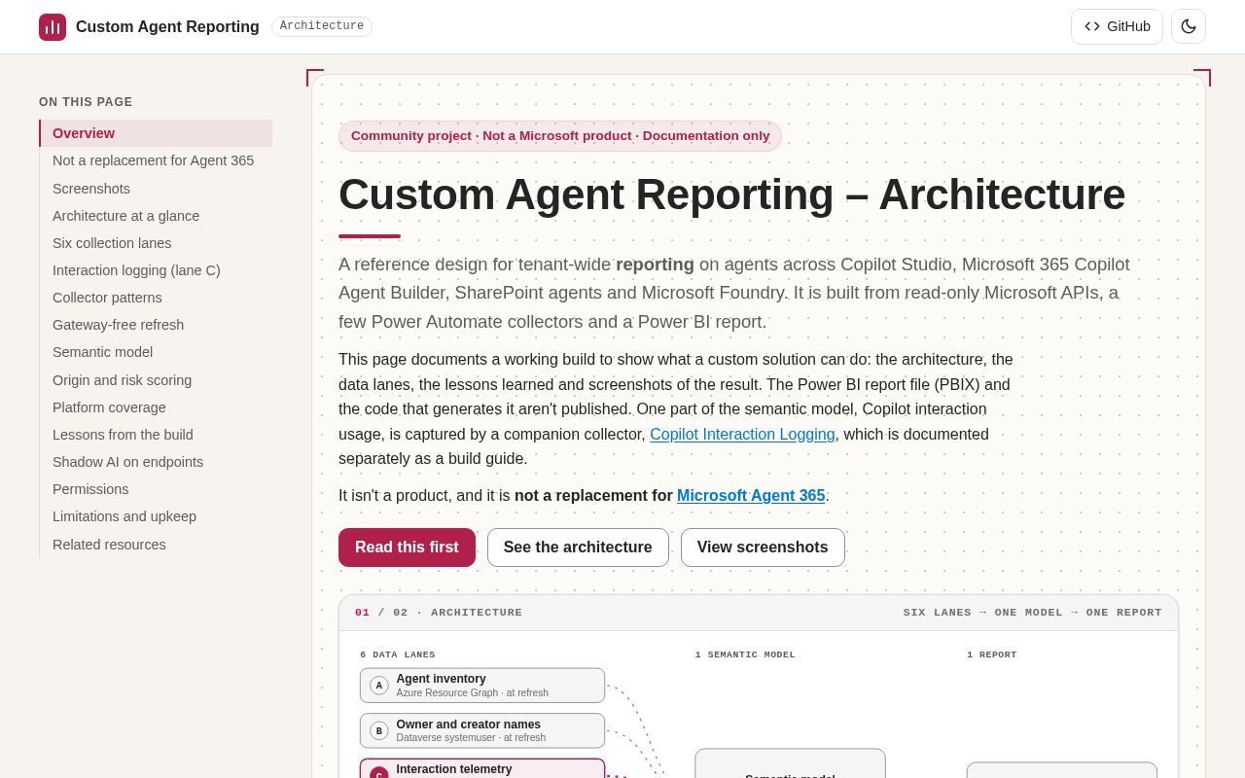Image resolution: width=1245 pixels, height=778 pixels.
Task: Go to Platform coverage section
Action: 156,407
